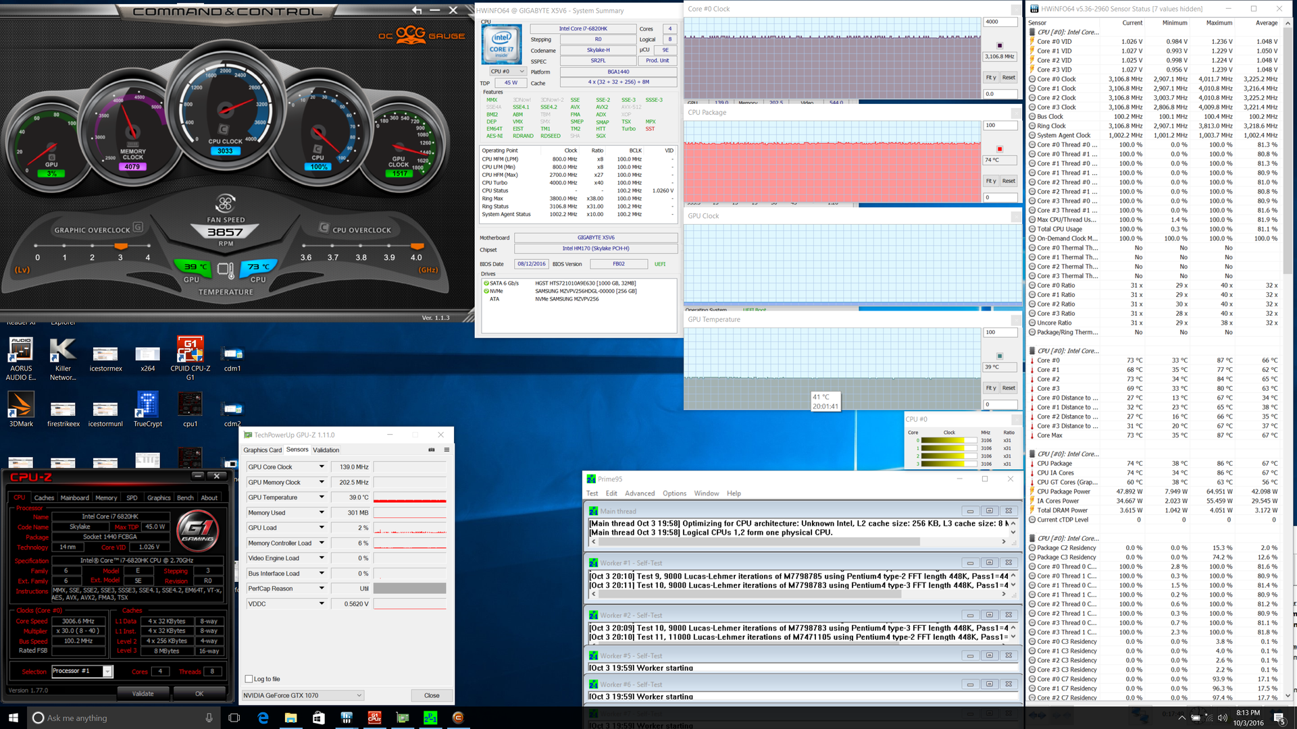The width and height of the screenshot is (1297, 729).
Task: Click the fan speed icon in OC Gauge
Action: (x=226, y=203)
